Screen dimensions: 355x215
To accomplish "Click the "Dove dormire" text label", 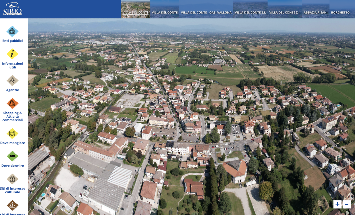I will pos(12,166).
